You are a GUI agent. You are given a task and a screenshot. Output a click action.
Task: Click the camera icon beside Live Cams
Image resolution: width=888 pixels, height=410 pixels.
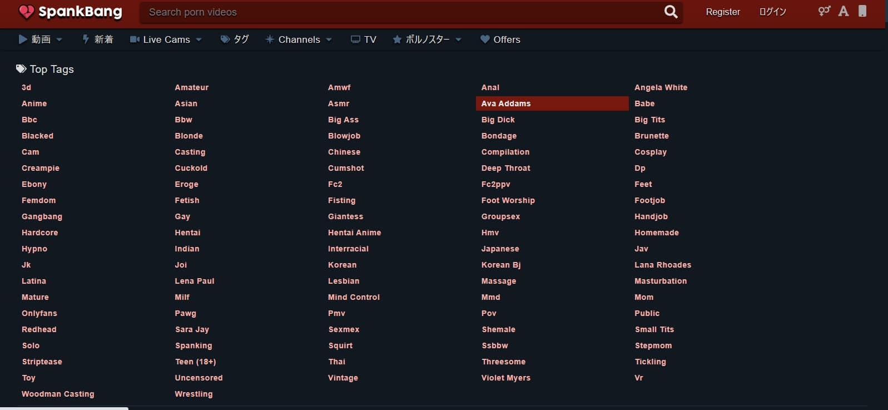[135, 39]
